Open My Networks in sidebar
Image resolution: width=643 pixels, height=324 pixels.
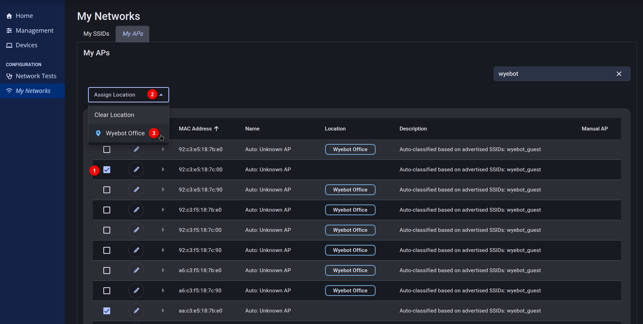(32, 91)
